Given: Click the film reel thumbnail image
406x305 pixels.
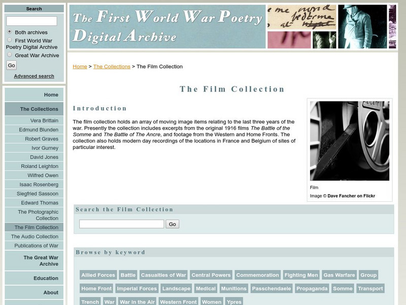Looking at the screenshot, I should [x=350, y=141].
